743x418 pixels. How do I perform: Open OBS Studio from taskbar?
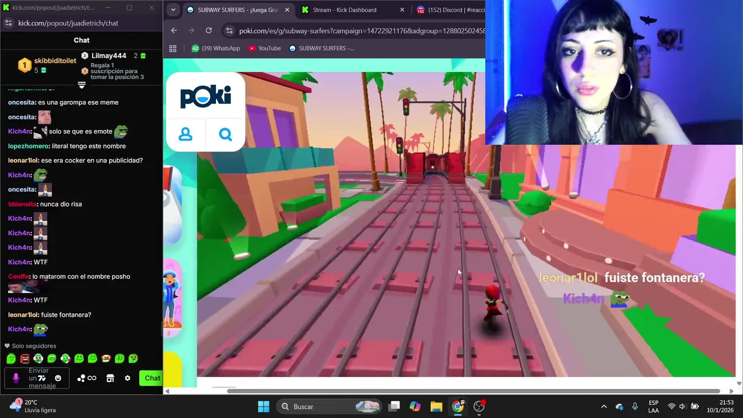(x=479, y=406)
